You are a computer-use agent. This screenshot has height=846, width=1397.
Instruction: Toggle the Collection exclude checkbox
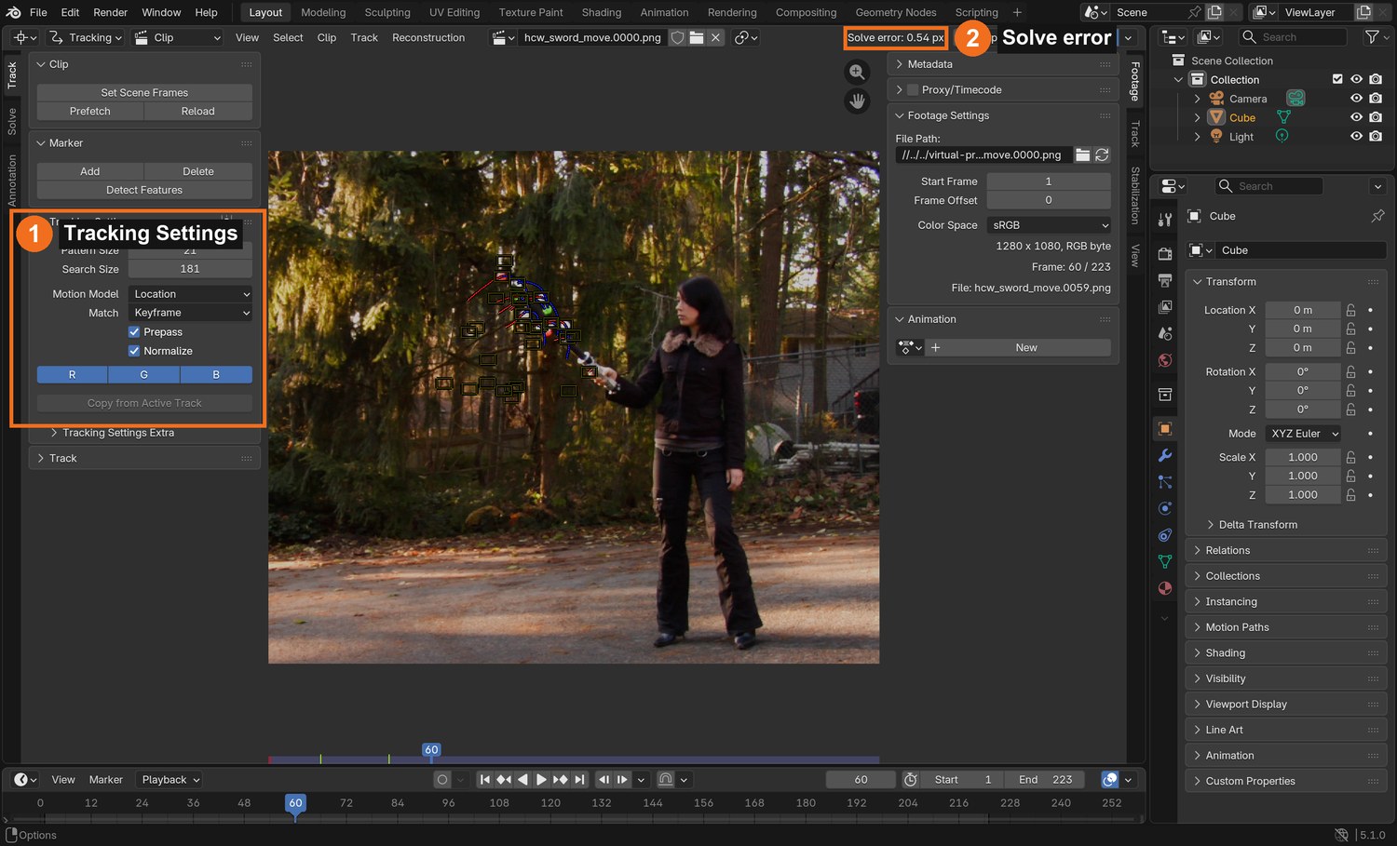point(1337,79)
